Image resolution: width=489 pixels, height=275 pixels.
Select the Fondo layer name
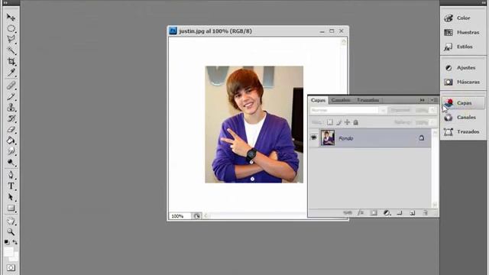346,138
